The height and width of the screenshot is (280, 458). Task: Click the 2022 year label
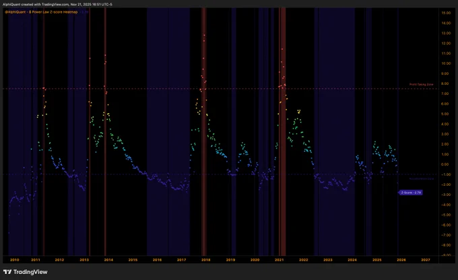pyautogui.click(x=304, y=260)
